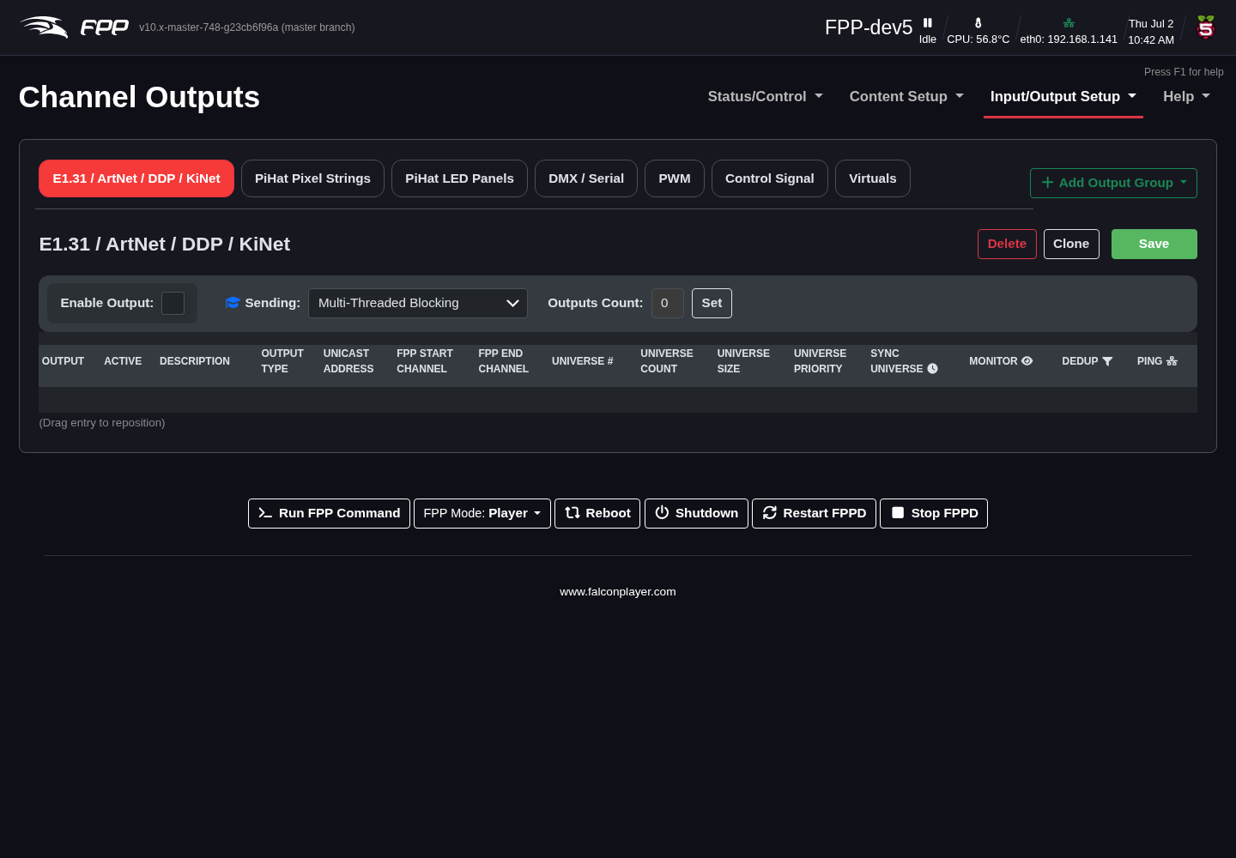Click the Monitor eye icon in header
The image size is (1236, 858).
coord(1027,361)
